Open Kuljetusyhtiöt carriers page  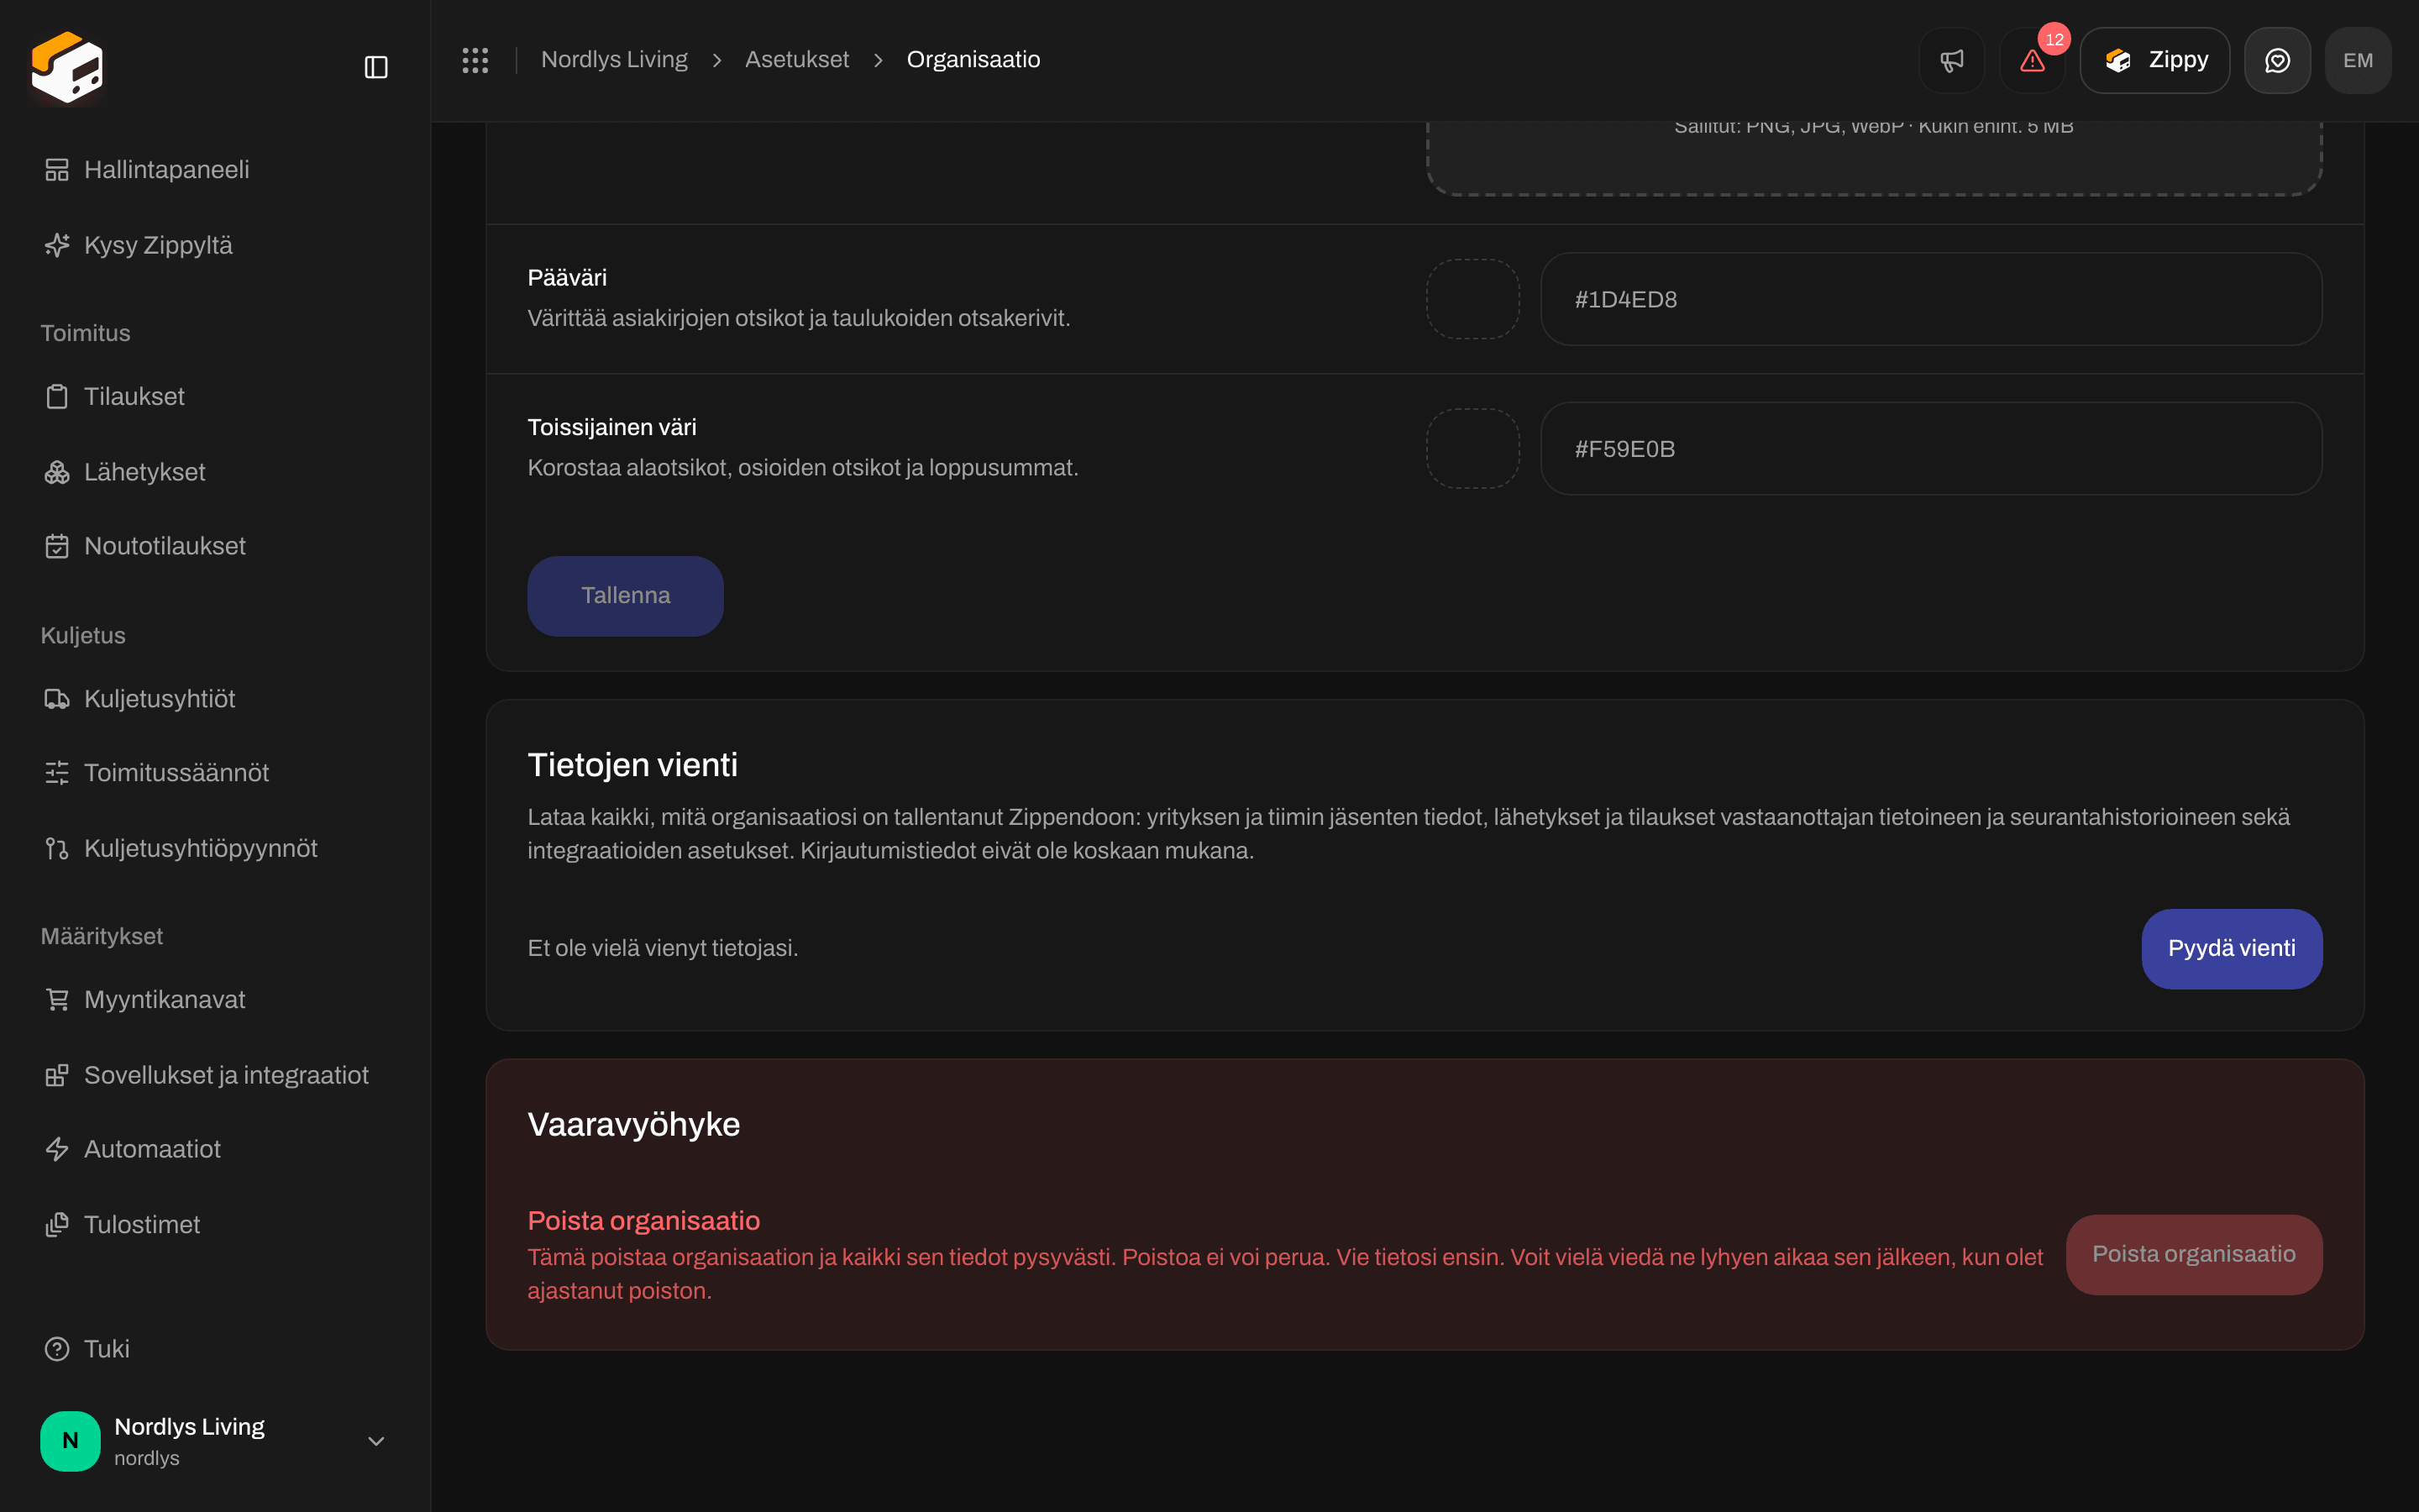pyautogui.click(x=215, y=699)
